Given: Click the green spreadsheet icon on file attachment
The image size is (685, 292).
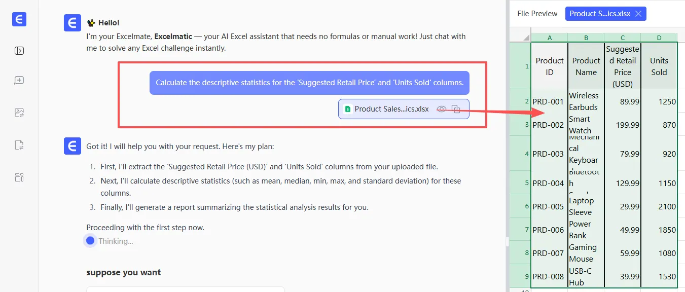Looking at the screenshot, I should point(348,109).
